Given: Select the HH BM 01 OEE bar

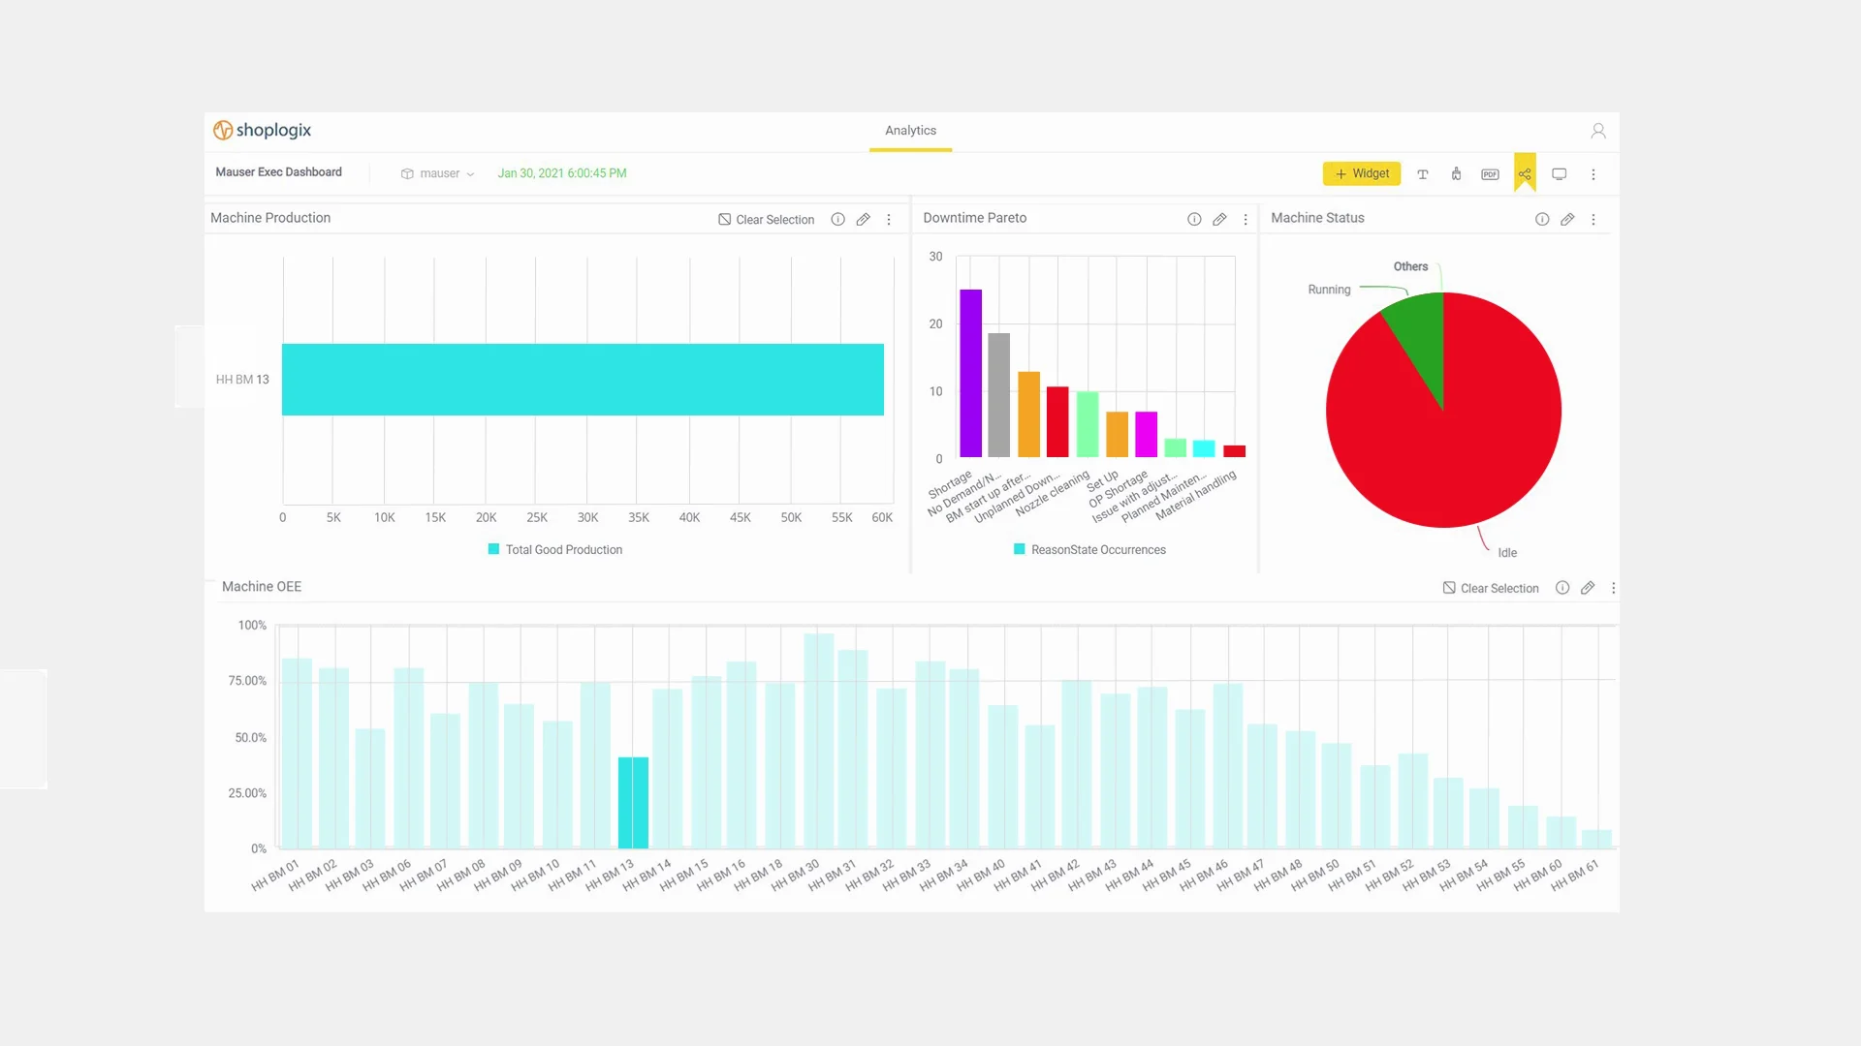Looking at the screenshot, I should click(x=297, y=754).
